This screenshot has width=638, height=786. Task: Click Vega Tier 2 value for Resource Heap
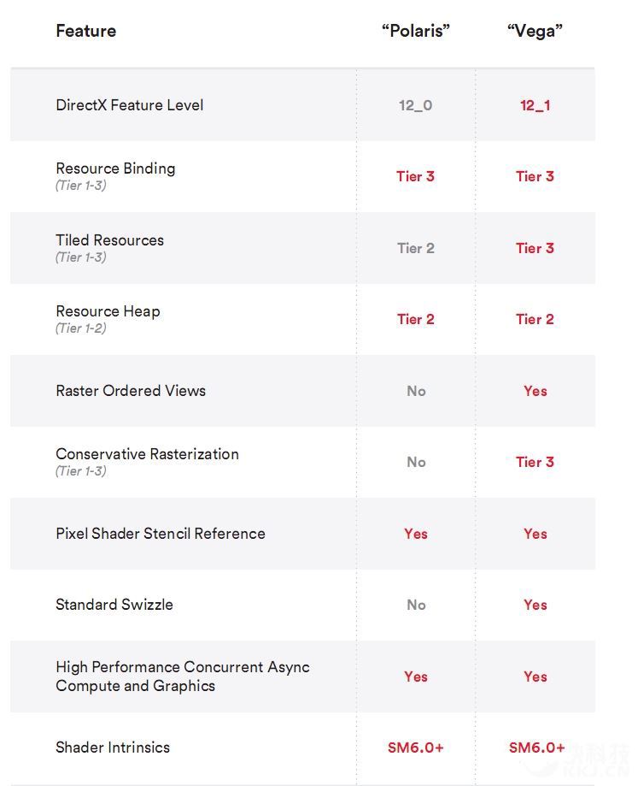[535, 319]
